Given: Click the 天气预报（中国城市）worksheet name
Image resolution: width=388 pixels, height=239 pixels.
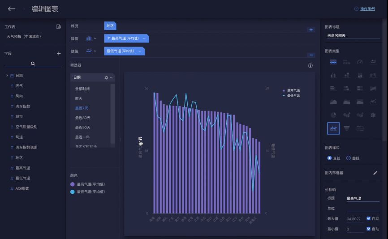Looking at the screenshot, I should pos(24,37).
